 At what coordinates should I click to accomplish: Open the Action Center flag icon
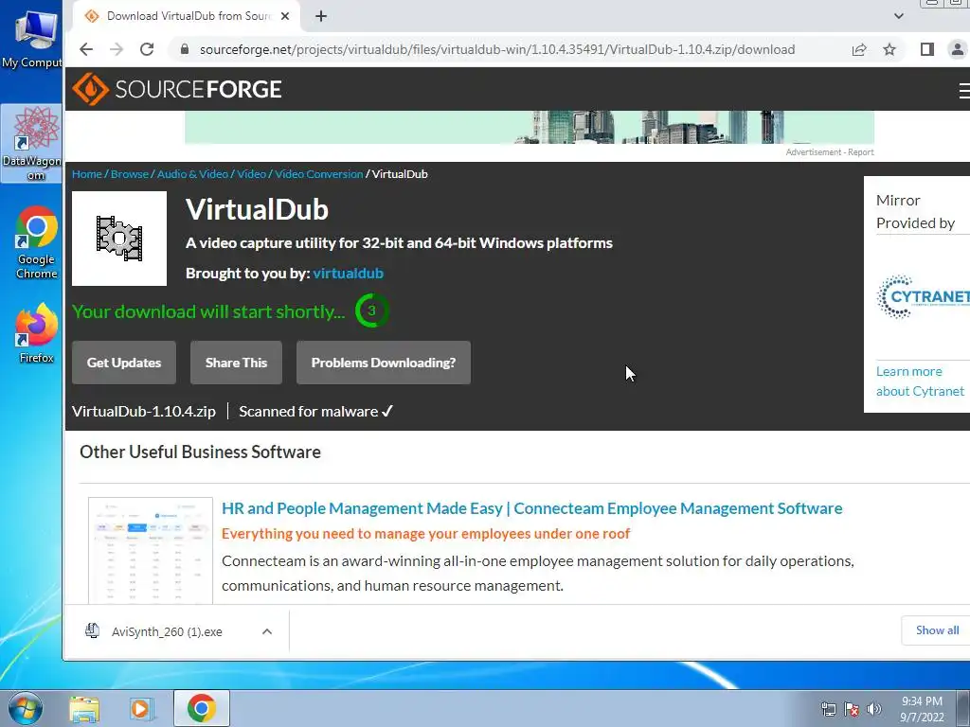click(852, 710)
